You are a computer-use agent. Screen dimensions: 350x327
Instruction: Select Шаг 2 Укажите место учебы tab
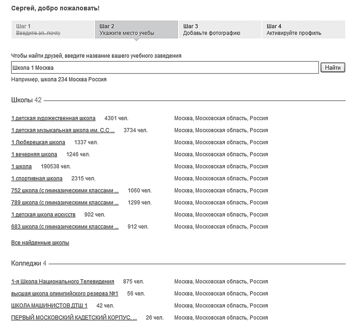tap(136, 30)
